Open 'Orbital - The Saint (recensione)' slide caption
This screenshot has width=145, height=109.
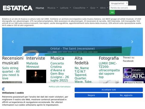(72, 48)
